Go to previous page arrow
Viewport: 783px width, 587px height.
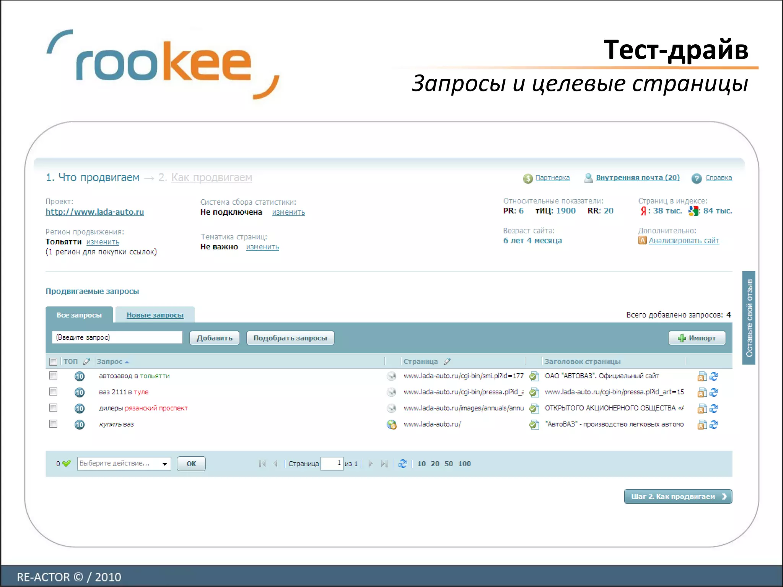click(276, 464)
